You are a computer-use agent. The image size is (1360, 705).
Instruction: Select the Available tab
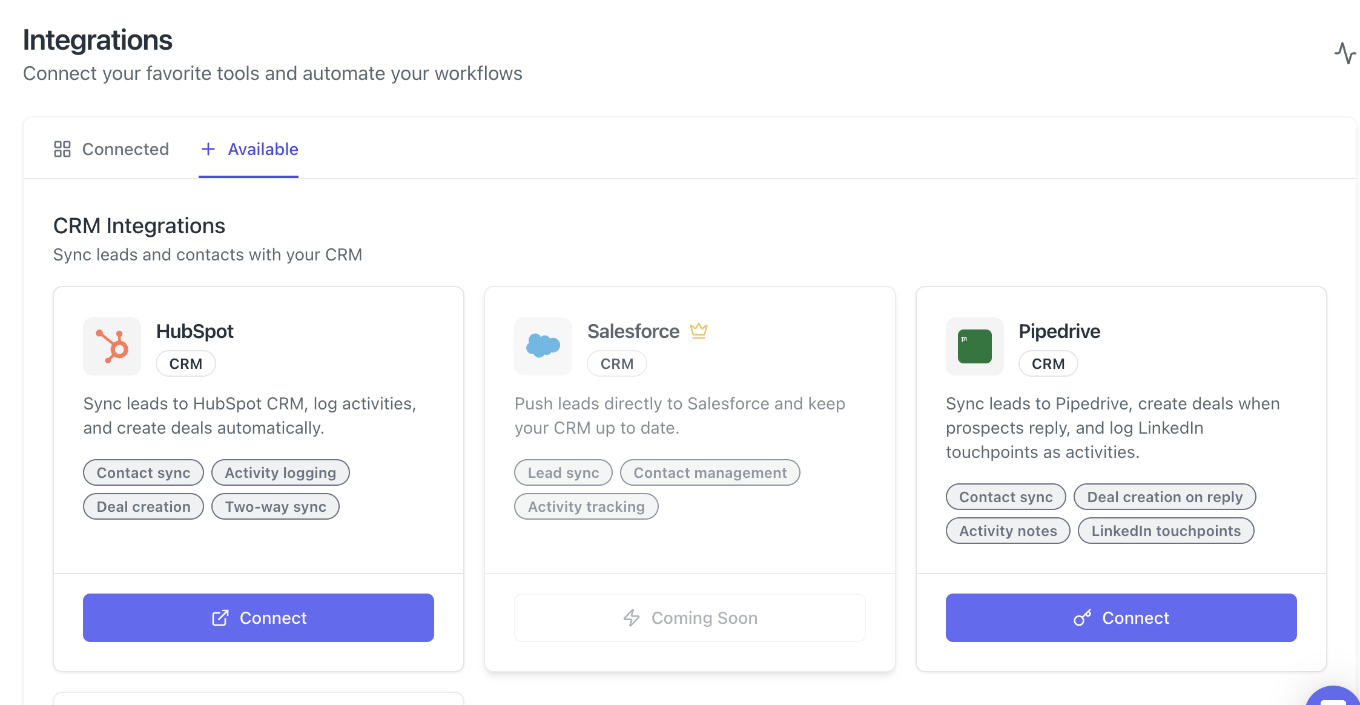(x=263, y=149)
